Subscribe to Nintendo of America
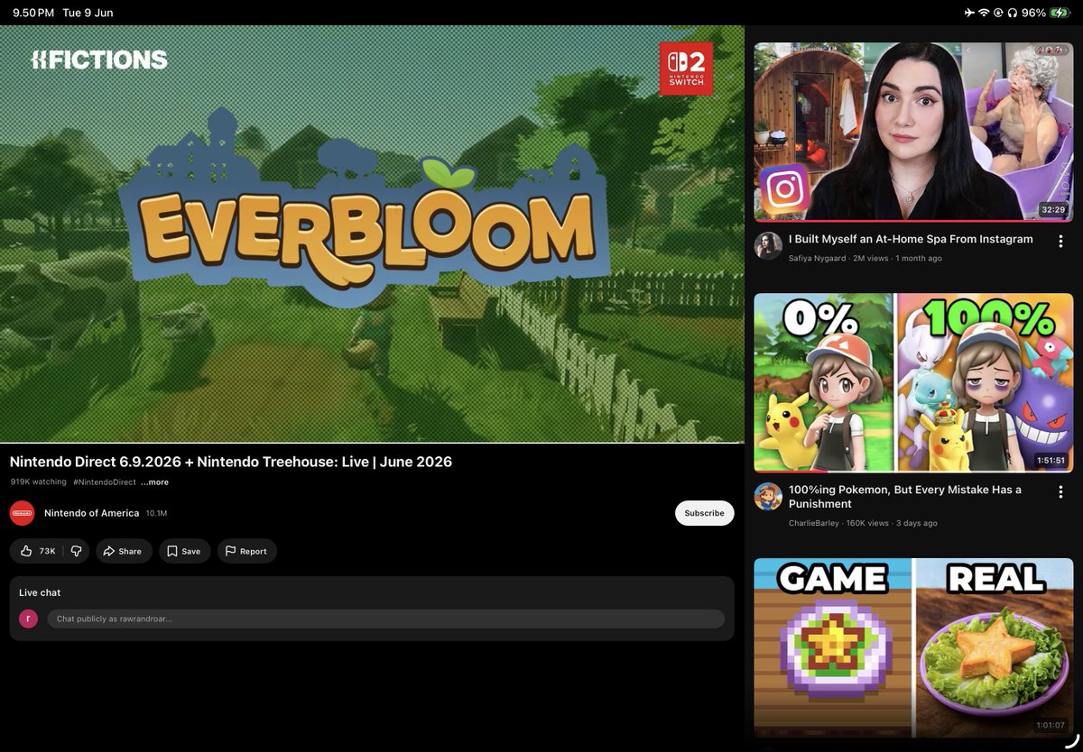Screen dimensions: 1083x752 point(704,513)
